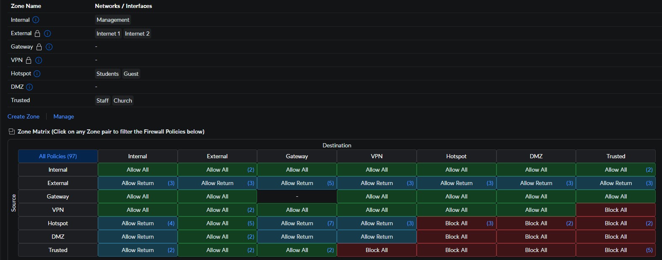Select the Students network tag
The image size is (662, 260).
[108, 74]
